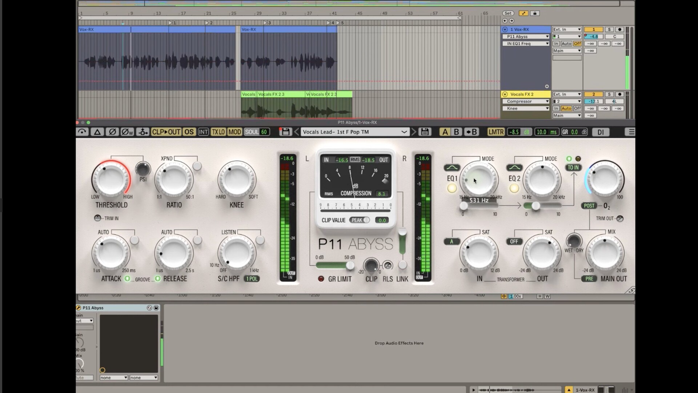Toggle the EQ1 enable light
The height and width of the screenshot is (393, 698).
[x=452, y=188]
